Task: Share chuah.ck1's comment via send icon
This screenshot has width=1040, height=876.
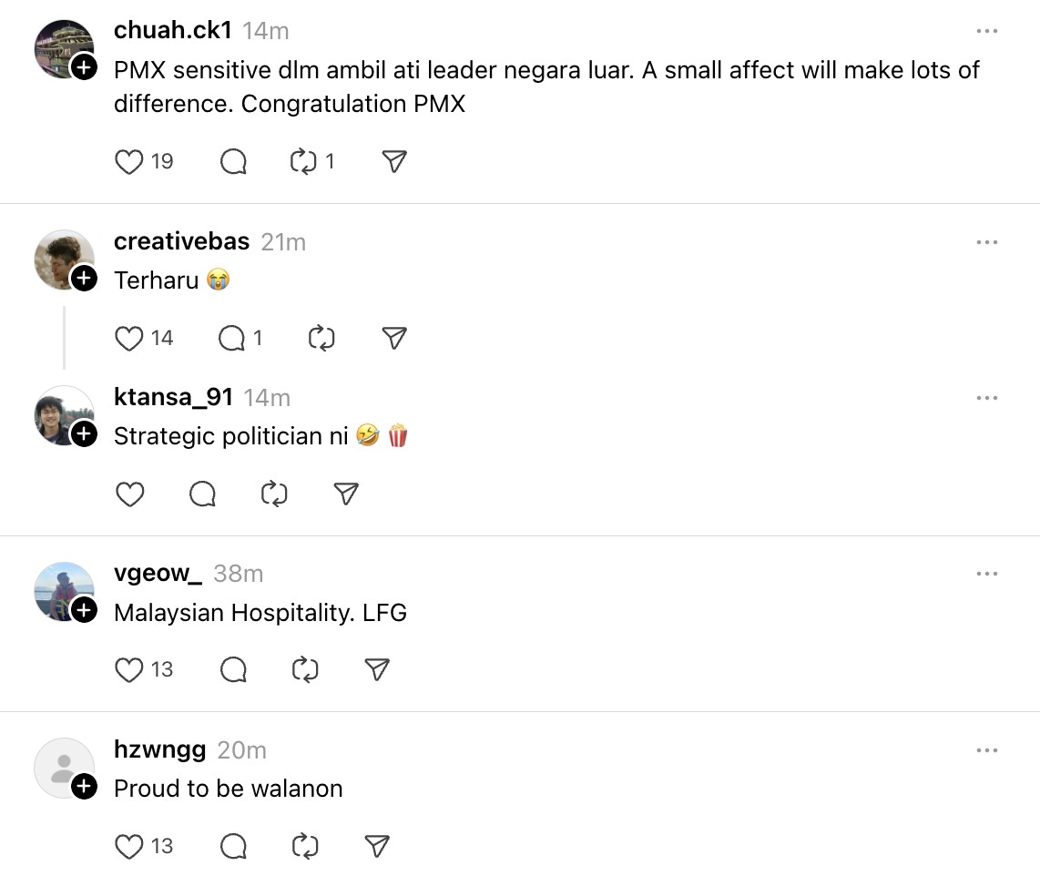Action: click(x=393, y=162)
